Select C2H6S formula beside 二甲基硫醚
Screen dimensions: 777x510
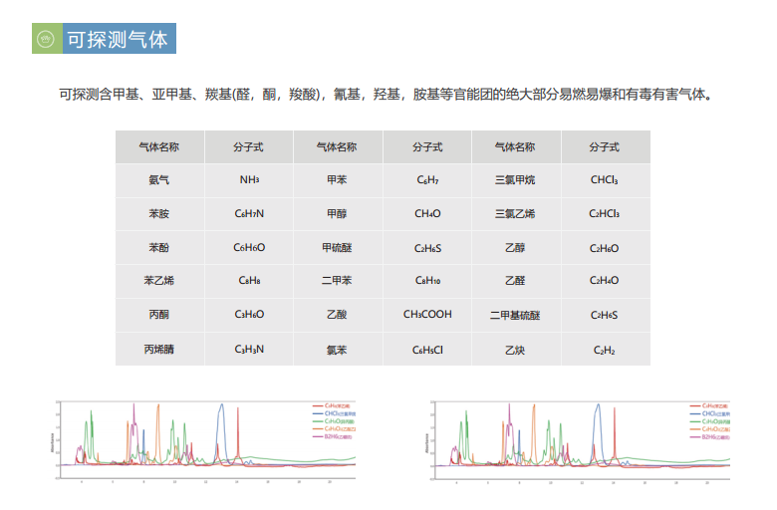605,315
